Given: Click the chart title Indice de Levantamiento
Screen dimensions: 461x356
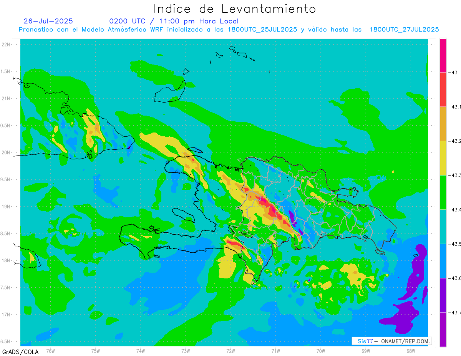Looking at the screenshot, I should 235,8.
